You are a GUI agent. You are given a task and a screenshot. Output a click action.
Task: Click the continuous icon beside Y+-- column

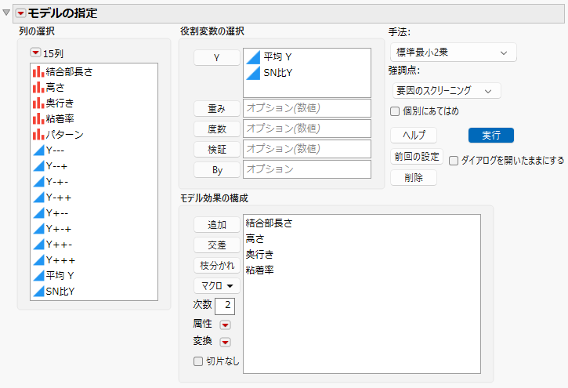(x=38, y=213)
